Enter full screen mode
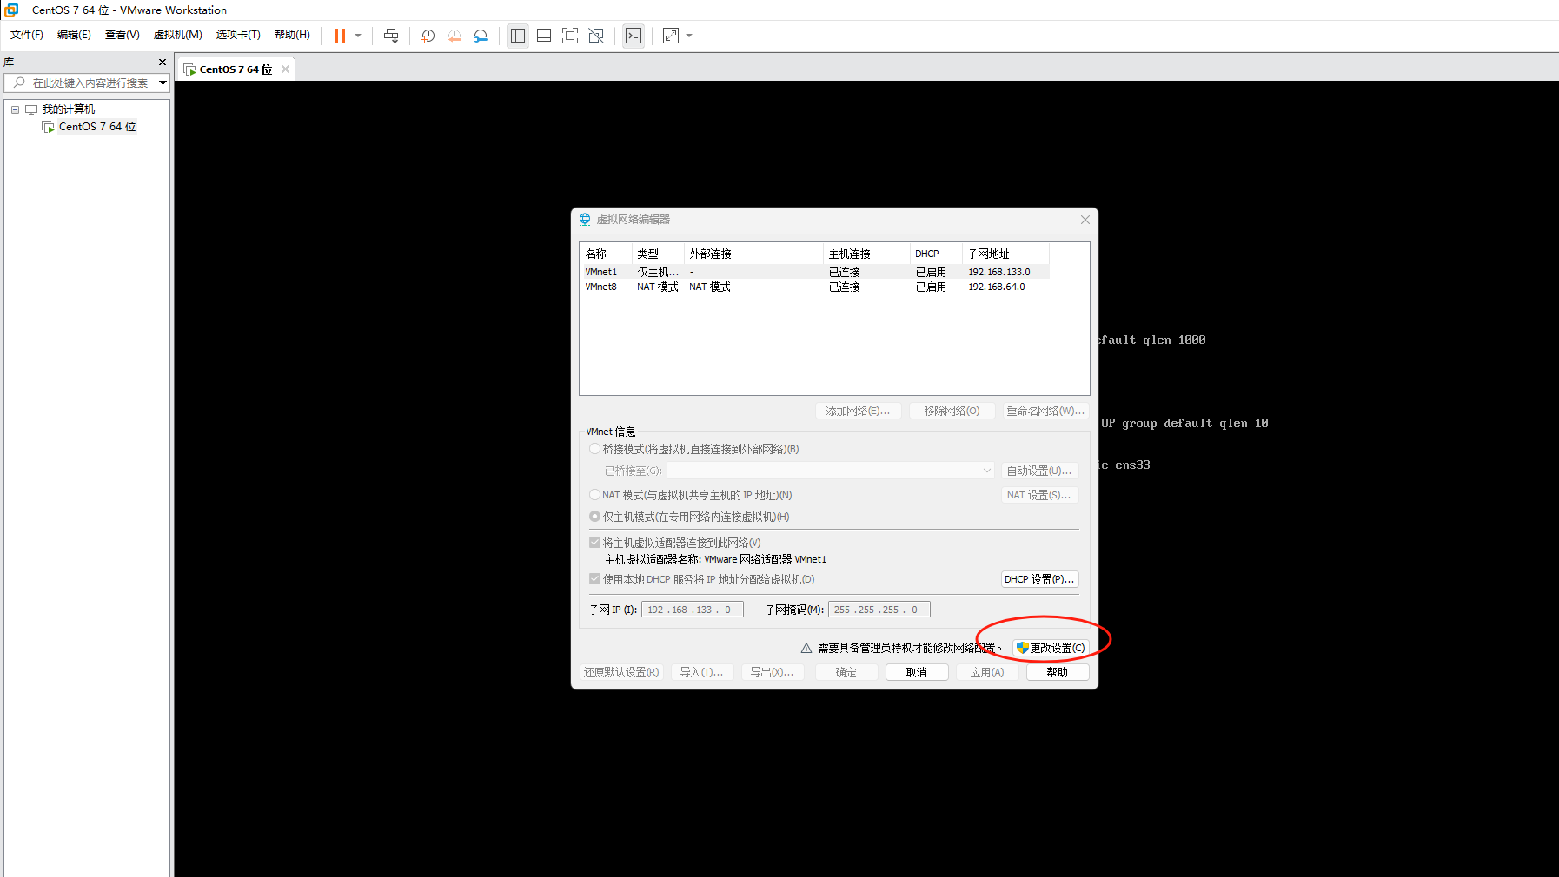This screenshot has height=877, width=1559. point(570,36)
